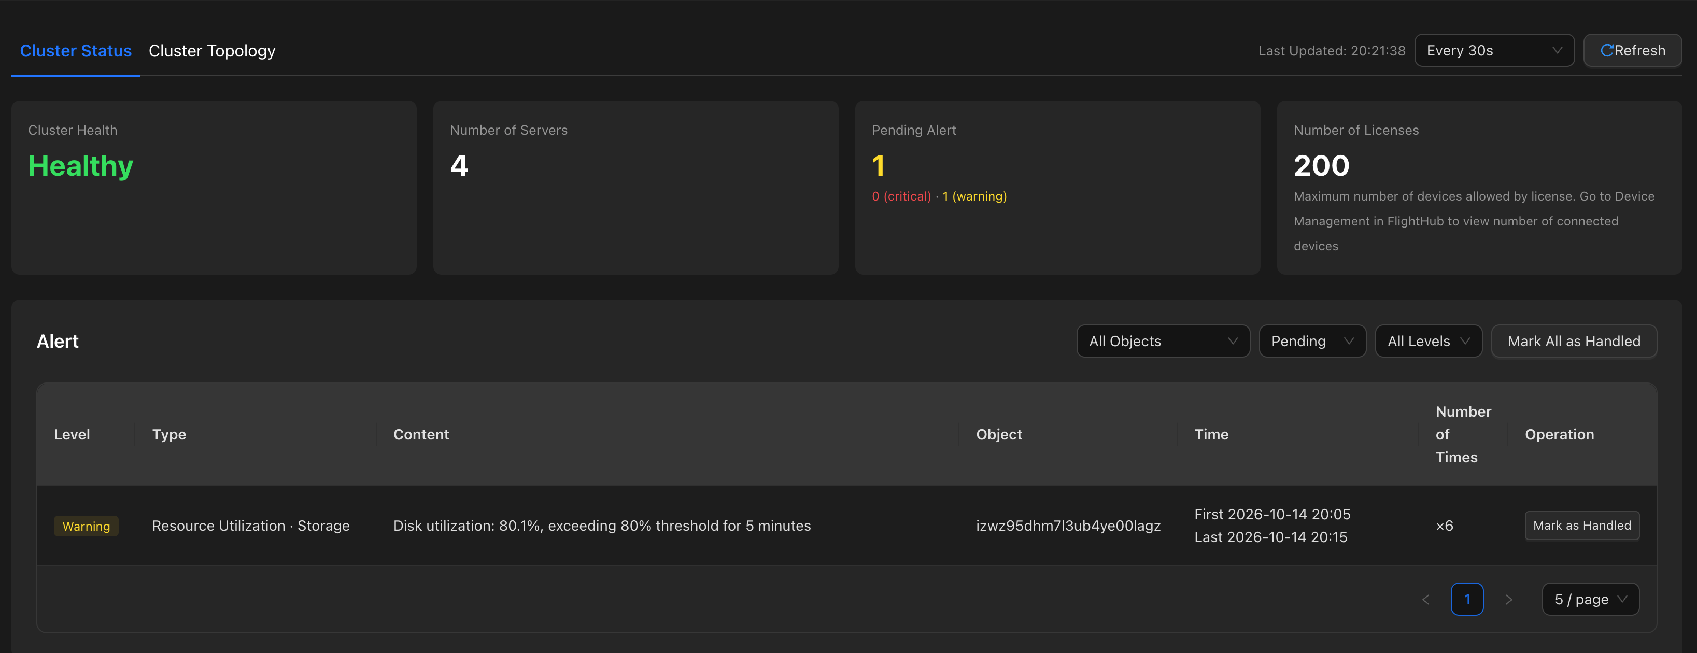The width and height of the screenshot is (1697, 653).
Task: Click the 1 (warning) alert count
Action: (974, 196)
